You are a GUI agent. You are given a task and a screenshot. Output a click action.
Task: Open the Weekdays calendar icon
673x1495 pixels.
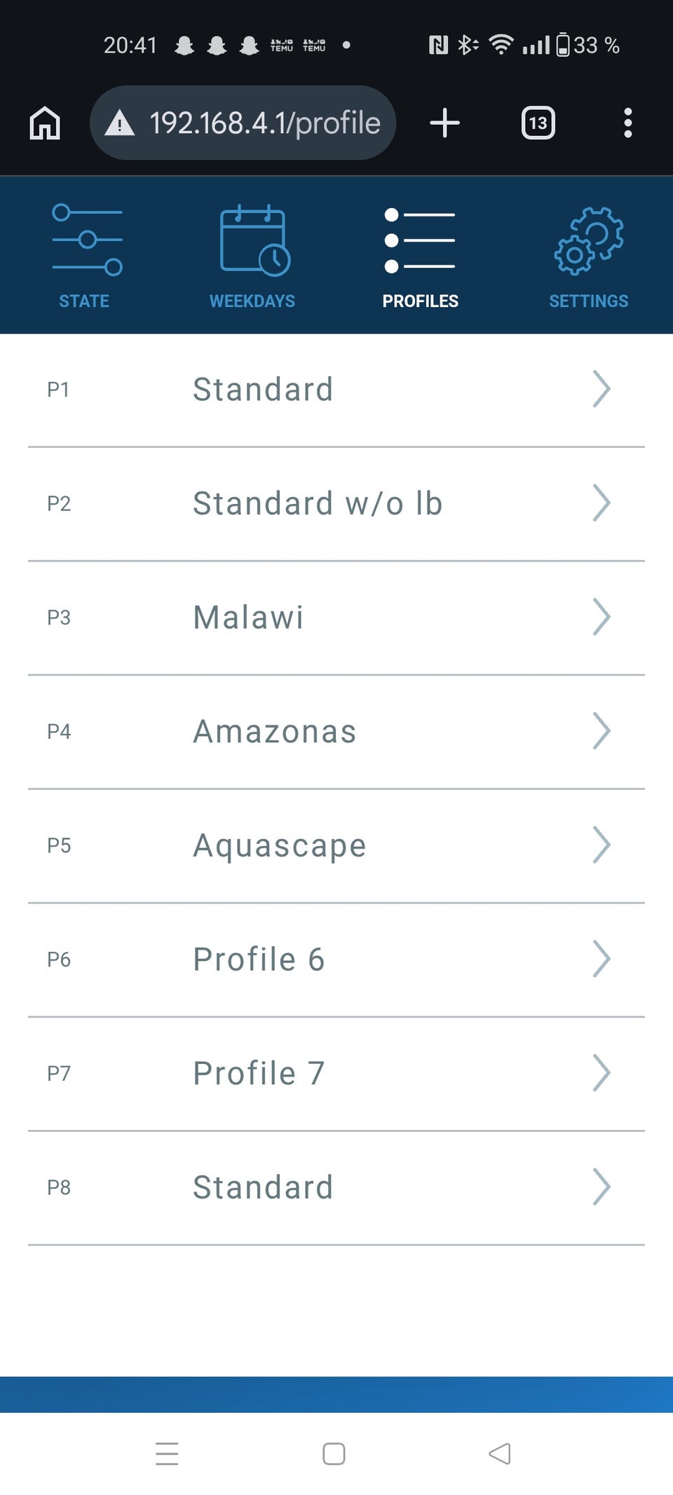pyautogui.click(x=254, y=240)
